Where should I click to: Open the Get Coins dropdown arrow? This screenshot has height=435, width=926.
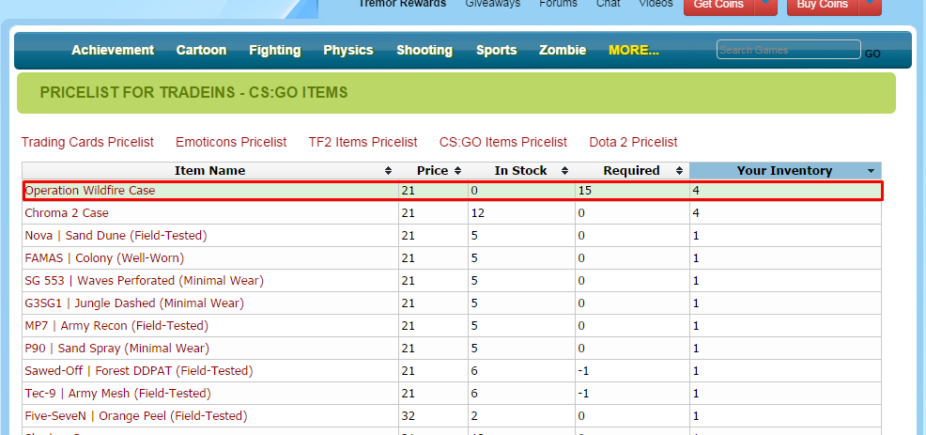point(765,5)
